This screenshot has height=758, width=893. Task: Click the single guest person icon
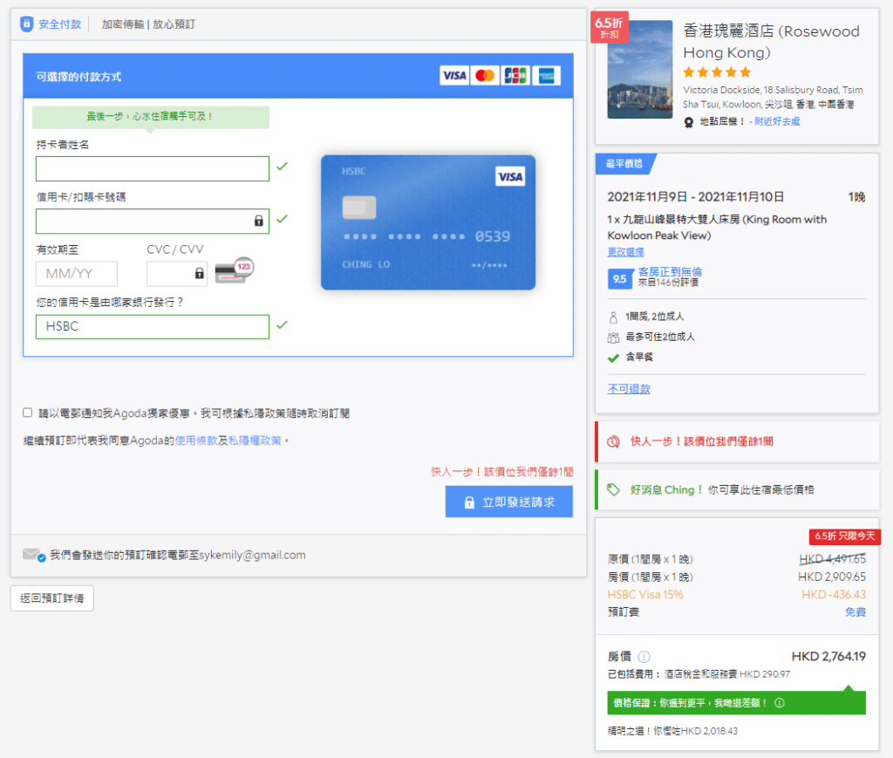pos(613,318)
